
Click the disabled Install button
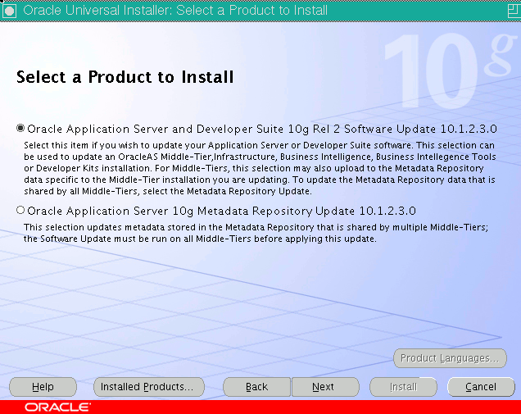(403, 387)
